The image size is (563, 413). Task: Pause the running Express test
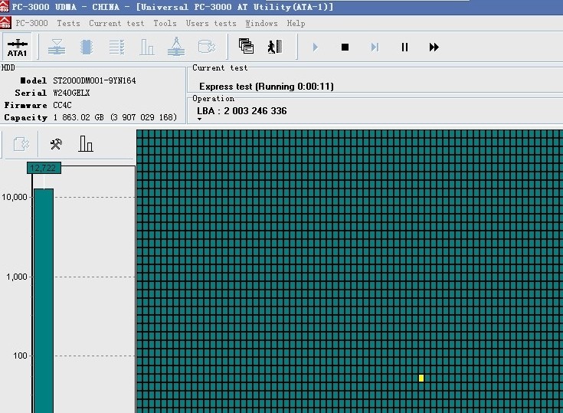click(x=404, y=47)
